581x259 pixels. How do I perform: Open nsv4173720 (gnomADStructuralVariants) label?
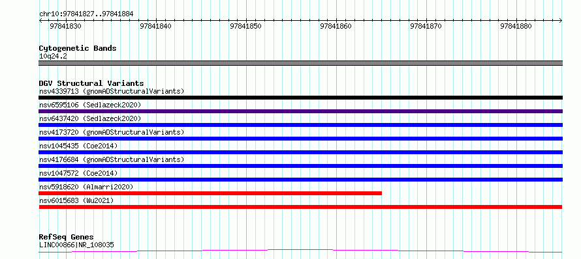[112, 132]
